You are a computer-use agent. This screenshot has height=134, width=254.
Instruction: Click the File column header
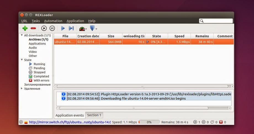click(65, 36)
